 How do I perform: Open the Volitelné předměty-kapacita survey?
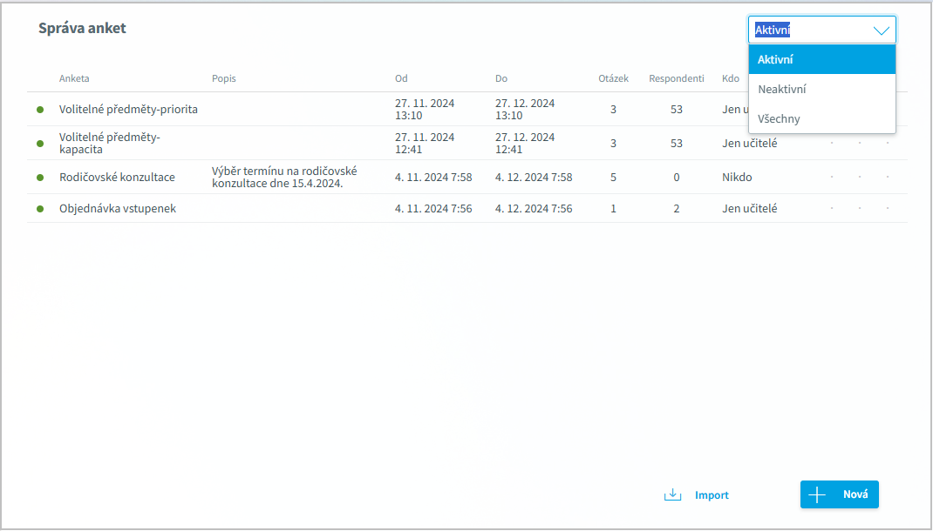click(110, 143)
